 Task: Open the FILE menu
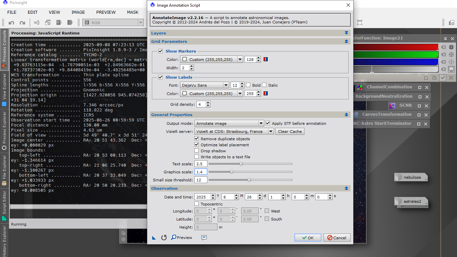click(x=12, y=12)
